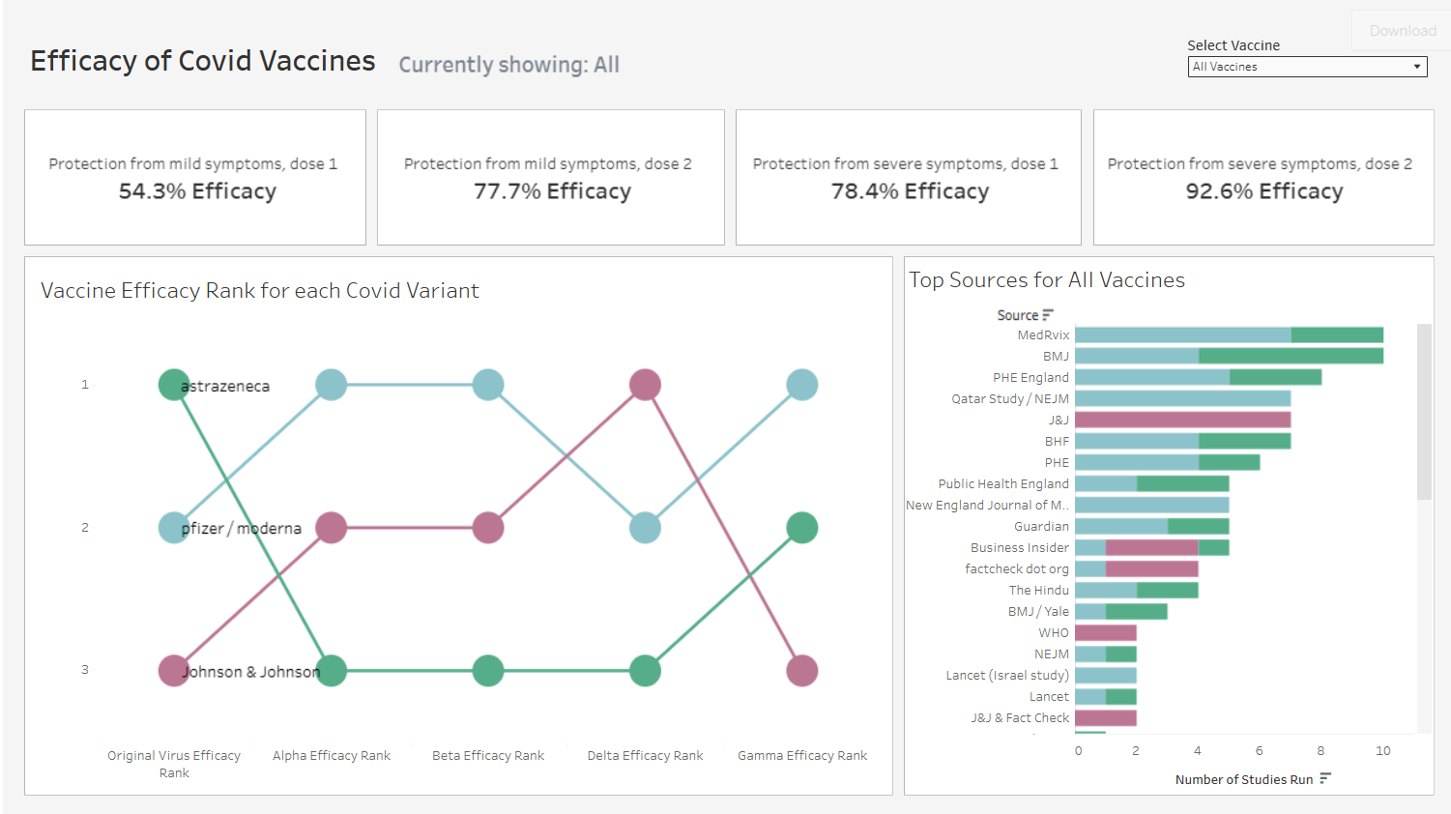Click the Delta Efficacy Rank axis label
This screenshot has height=814, width=1451.
(645, 756)
